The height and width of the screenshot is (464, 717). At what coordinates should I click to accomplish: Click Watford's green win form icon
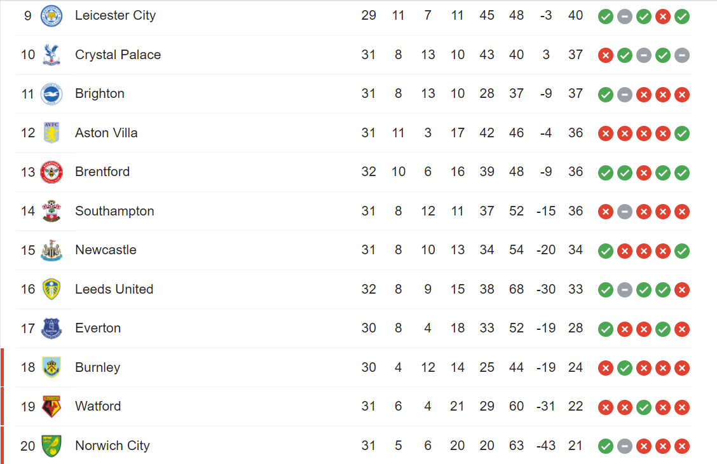point(644,407)
